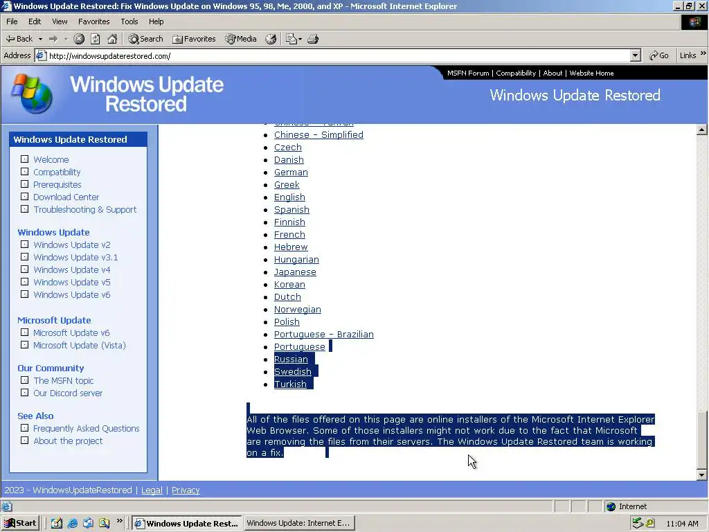Open MSFN Forum header link
The width and height of the screenshot is (709, 532).
pos(468,73)
